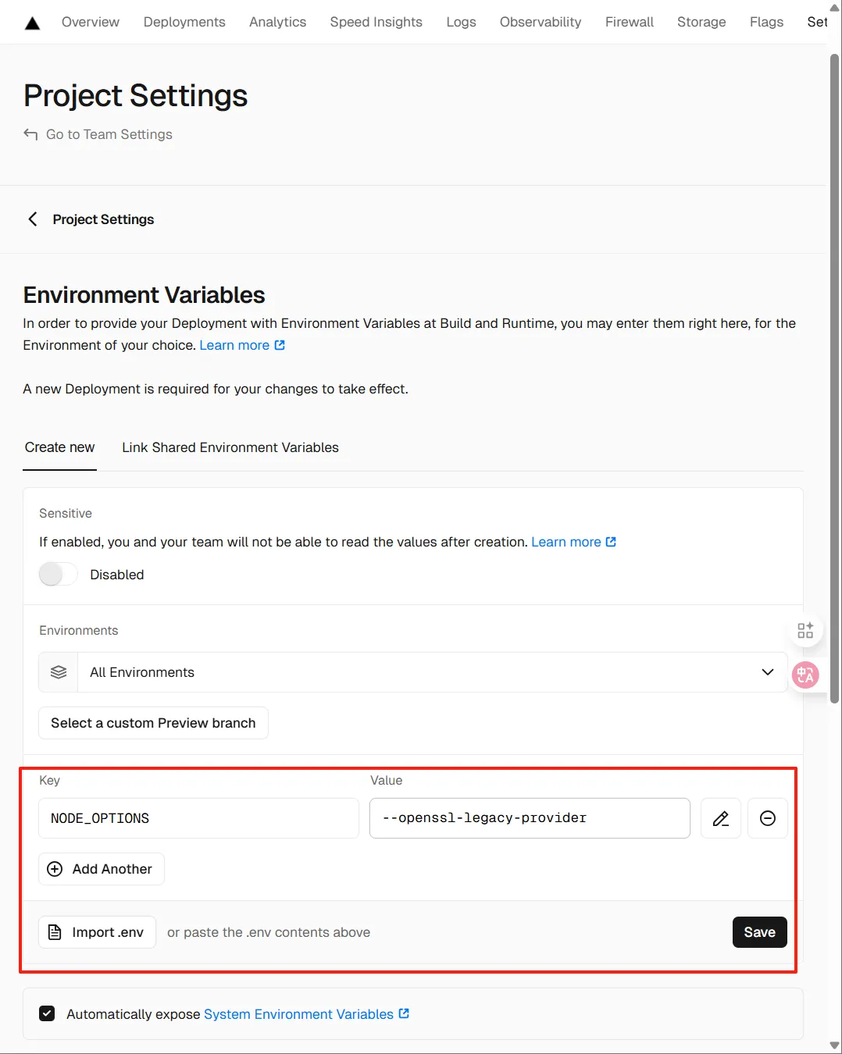Click the Vercel triangle logo

click(32, 23)
